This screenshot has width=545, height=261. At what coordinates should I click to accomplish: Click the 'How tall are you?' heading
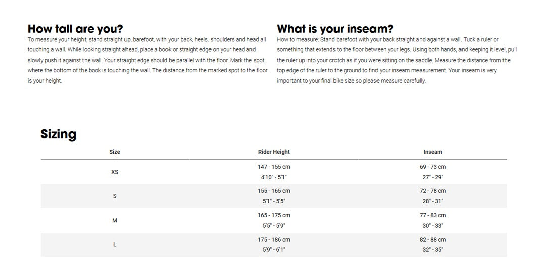[x=75, y=28]
